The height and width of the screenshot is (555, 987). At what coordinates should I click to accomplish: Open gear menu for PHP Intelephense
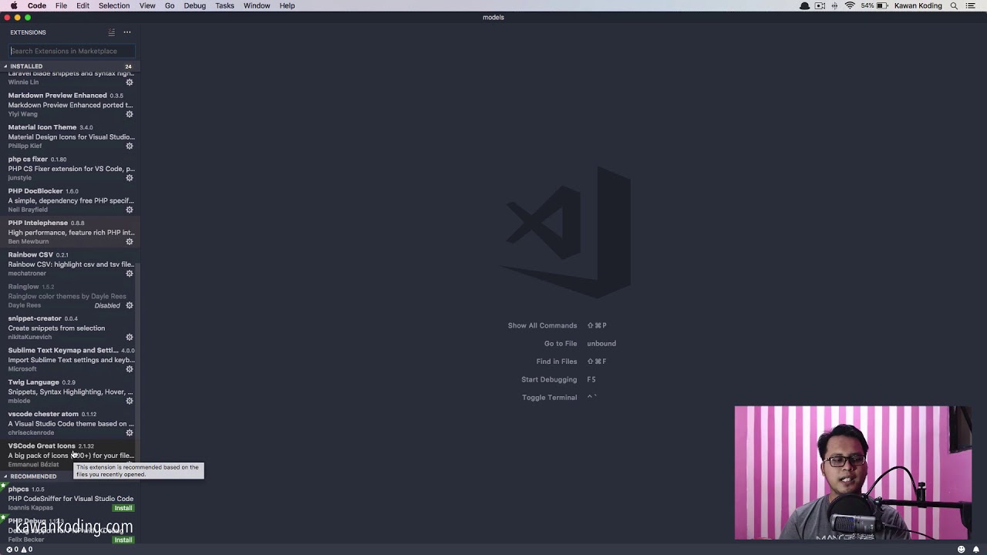tap(130, 241)
